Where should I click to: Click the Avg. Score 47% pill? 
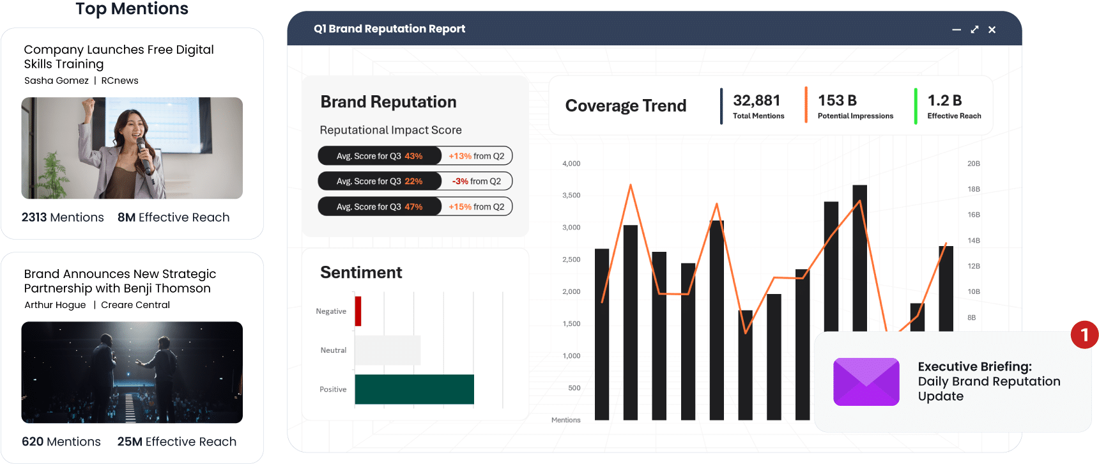380,207
